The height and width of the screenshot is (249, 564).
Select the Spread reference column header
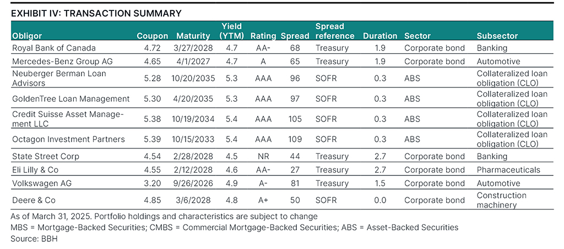coord(335,31)
